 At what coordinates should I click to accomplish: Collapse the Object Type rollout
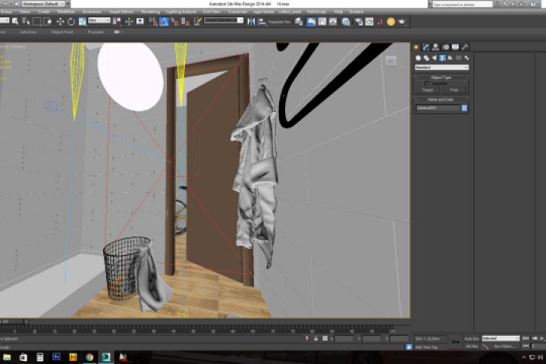pyautogui.click(x=441, y=77)
